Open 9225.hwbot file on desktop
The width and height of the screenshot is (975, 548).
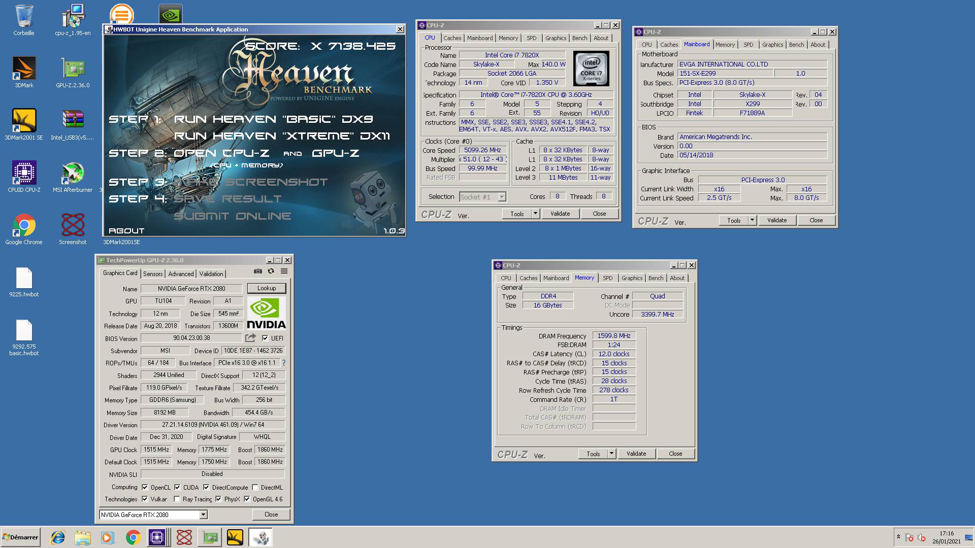click(24, 282)
